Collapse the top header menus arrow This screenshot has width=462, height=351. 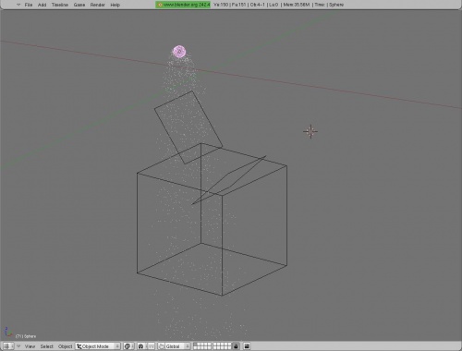pos(18,5)
